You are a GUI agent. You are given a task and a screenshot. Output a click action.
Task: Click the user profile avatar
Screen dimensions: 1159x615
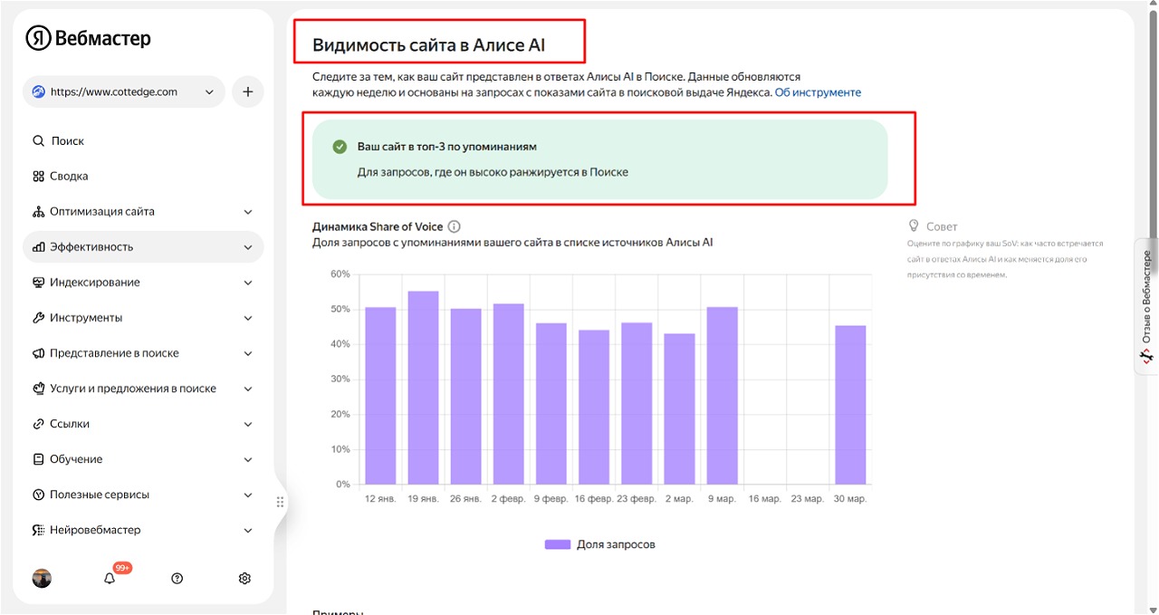click(42, 579)
